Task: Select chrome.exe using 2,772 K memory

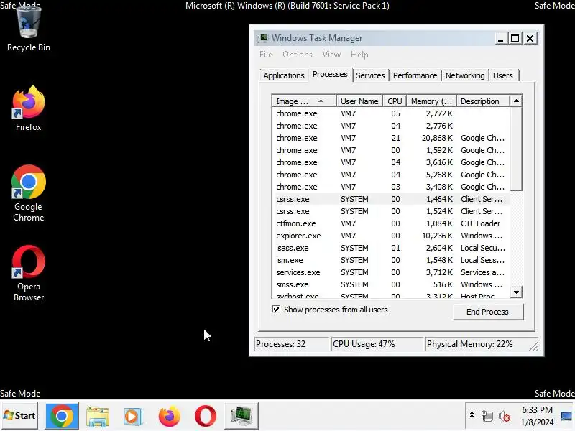Action: 391,113
